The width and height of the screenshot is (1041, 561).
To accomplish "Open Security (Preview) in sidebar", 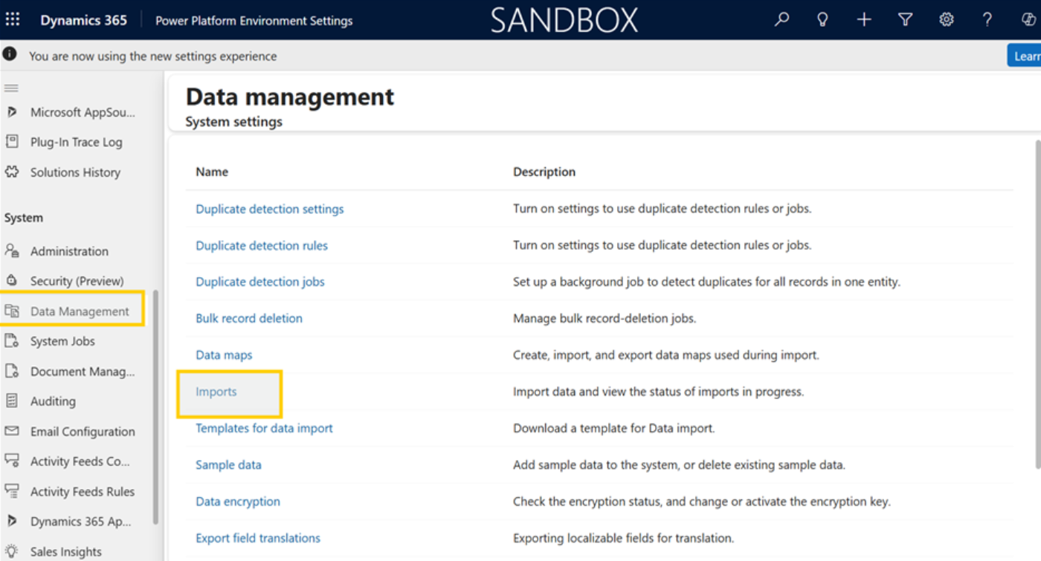I will tap(77, 281).
